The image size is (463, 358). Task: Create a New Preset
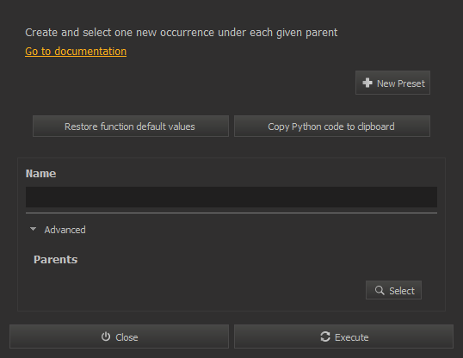(392, 83)
